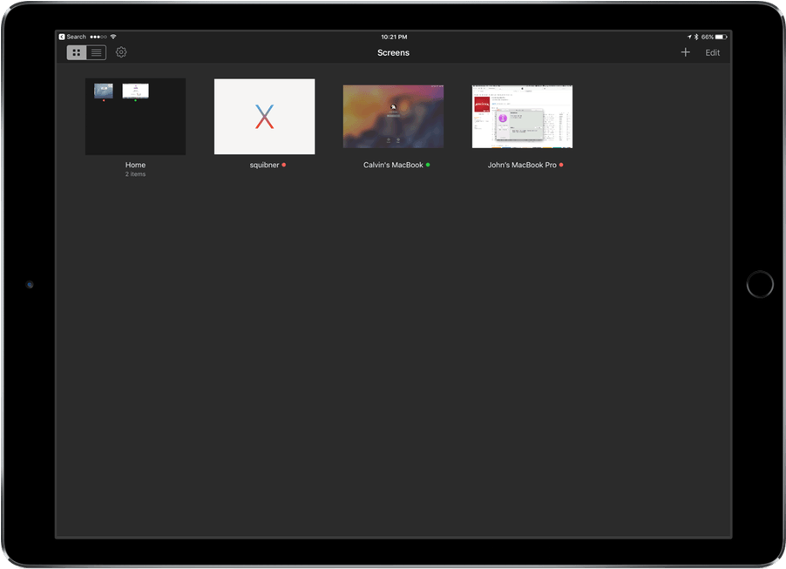Viewport: 786px width, 569px height.
Task: Tap the Bluetooth icon in the status bar
Action: coord(697,37)
